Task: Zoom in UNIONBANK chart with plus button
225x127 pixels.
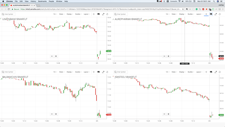Action: point(56,56)
